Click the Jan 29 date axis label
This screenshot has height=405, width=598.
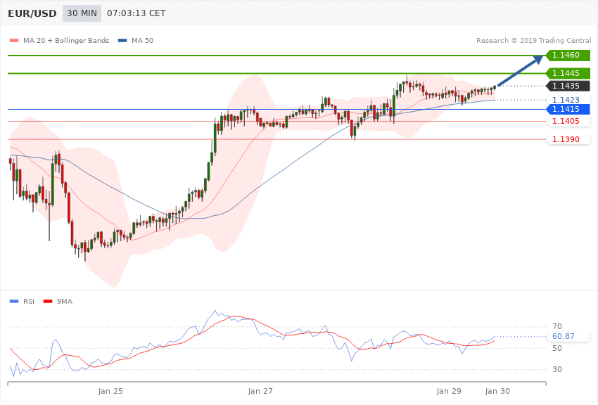click(x=449, y=391)
